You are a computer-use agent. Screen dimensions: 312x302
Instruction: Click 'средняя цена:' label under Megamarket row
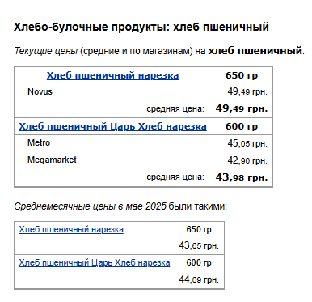coord(175,177)
